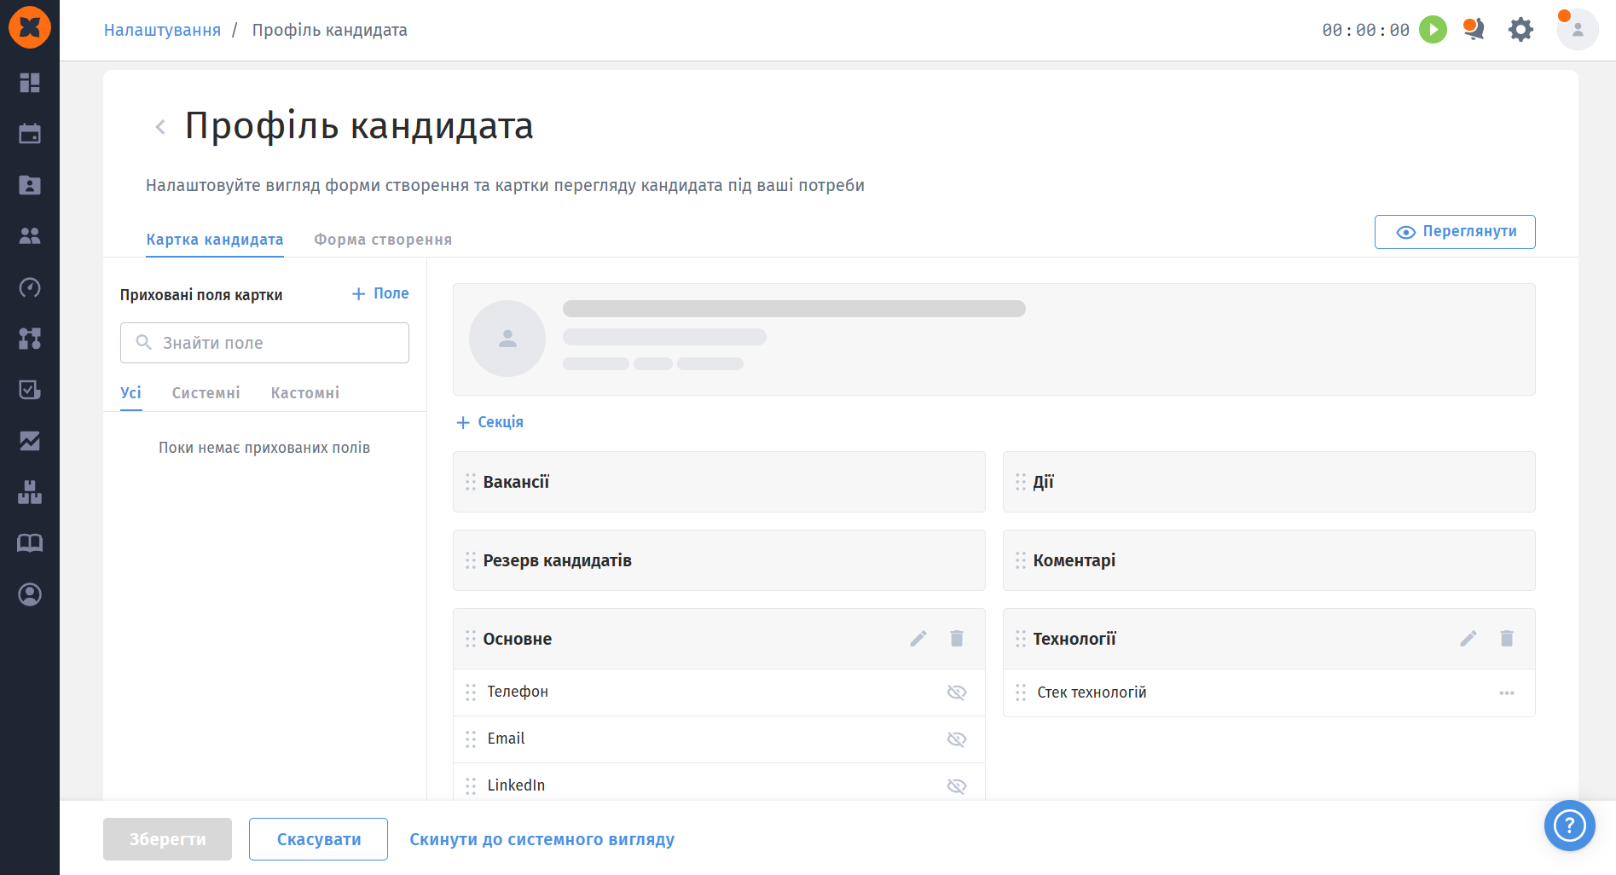The height and width of the screenshot is (875, 1616).
Task: Open the tasks checkmark icon in sidebar
Action: [x=30, y=390]
